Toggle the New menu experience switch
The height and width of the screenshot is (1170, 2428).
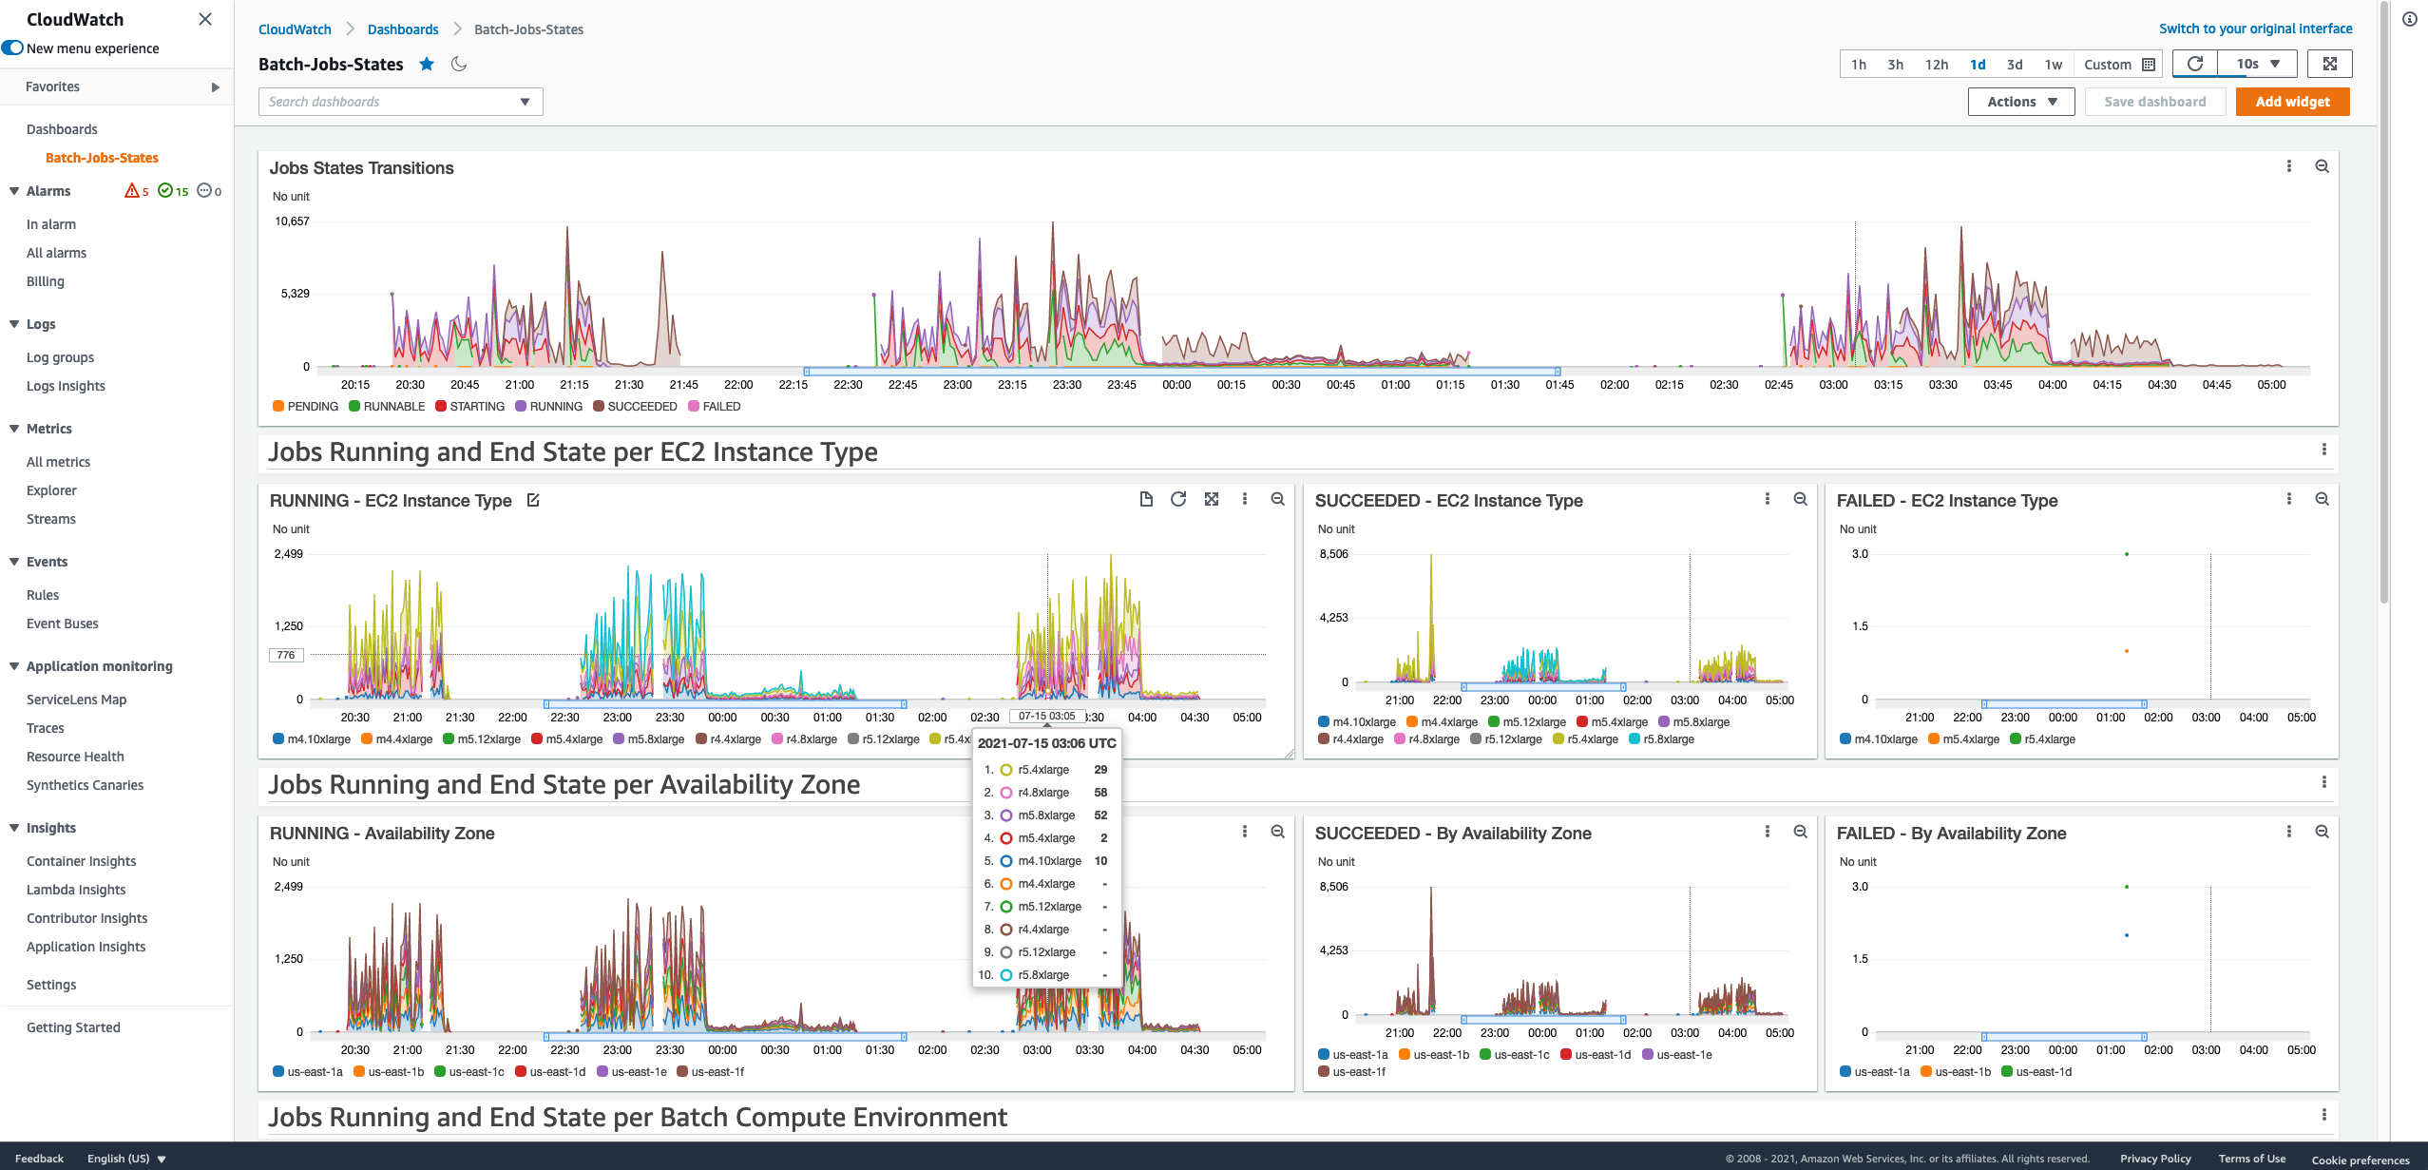coord(13,48)
